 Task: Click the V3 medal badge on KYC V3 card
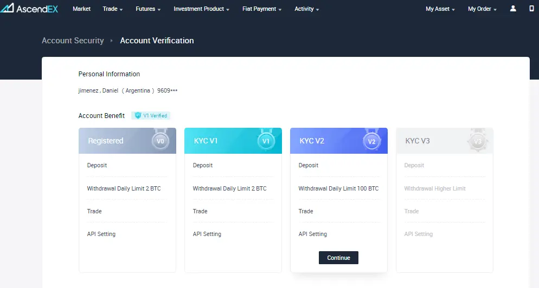(x=478, y=140)
